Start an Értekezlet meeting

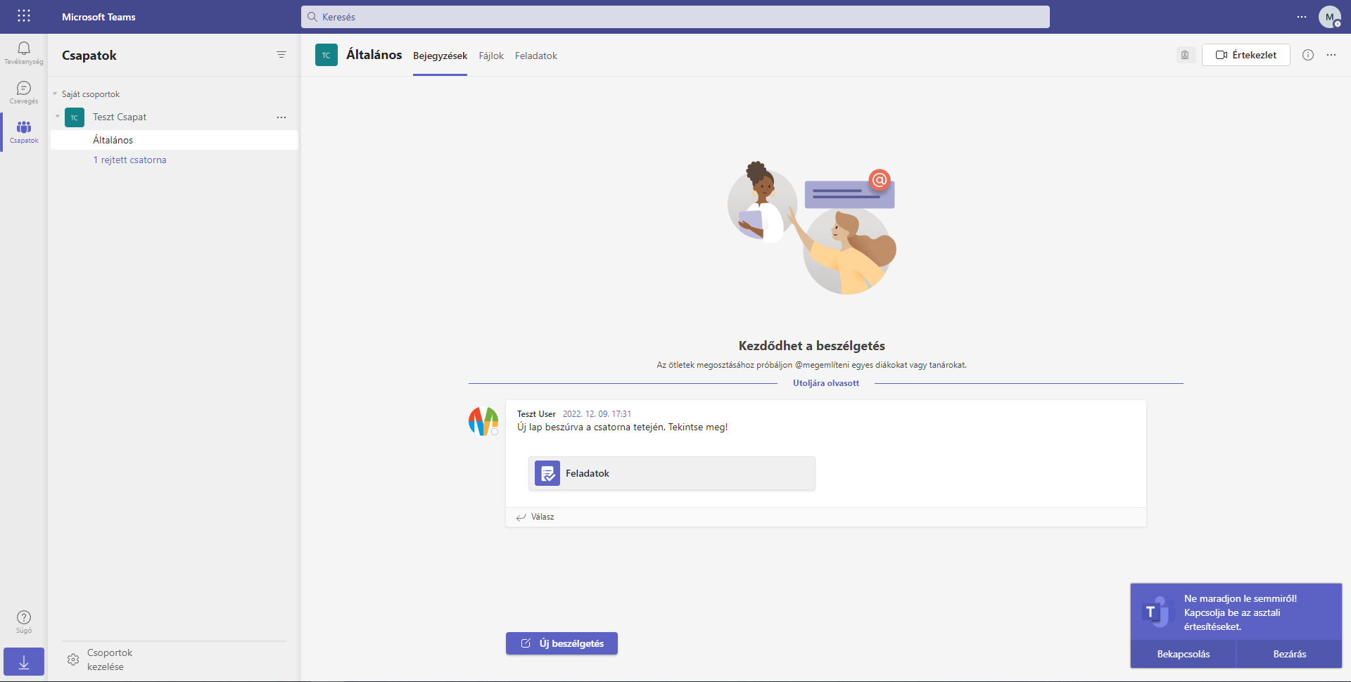pos(1245,55)
